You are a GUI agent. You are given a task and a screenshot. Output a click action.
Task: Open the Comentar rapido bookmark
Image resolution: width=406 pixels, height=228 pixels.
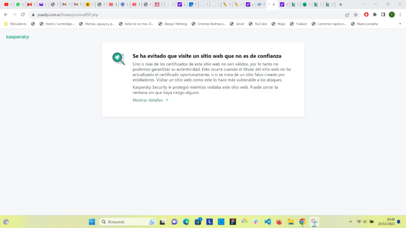[329, 24]
